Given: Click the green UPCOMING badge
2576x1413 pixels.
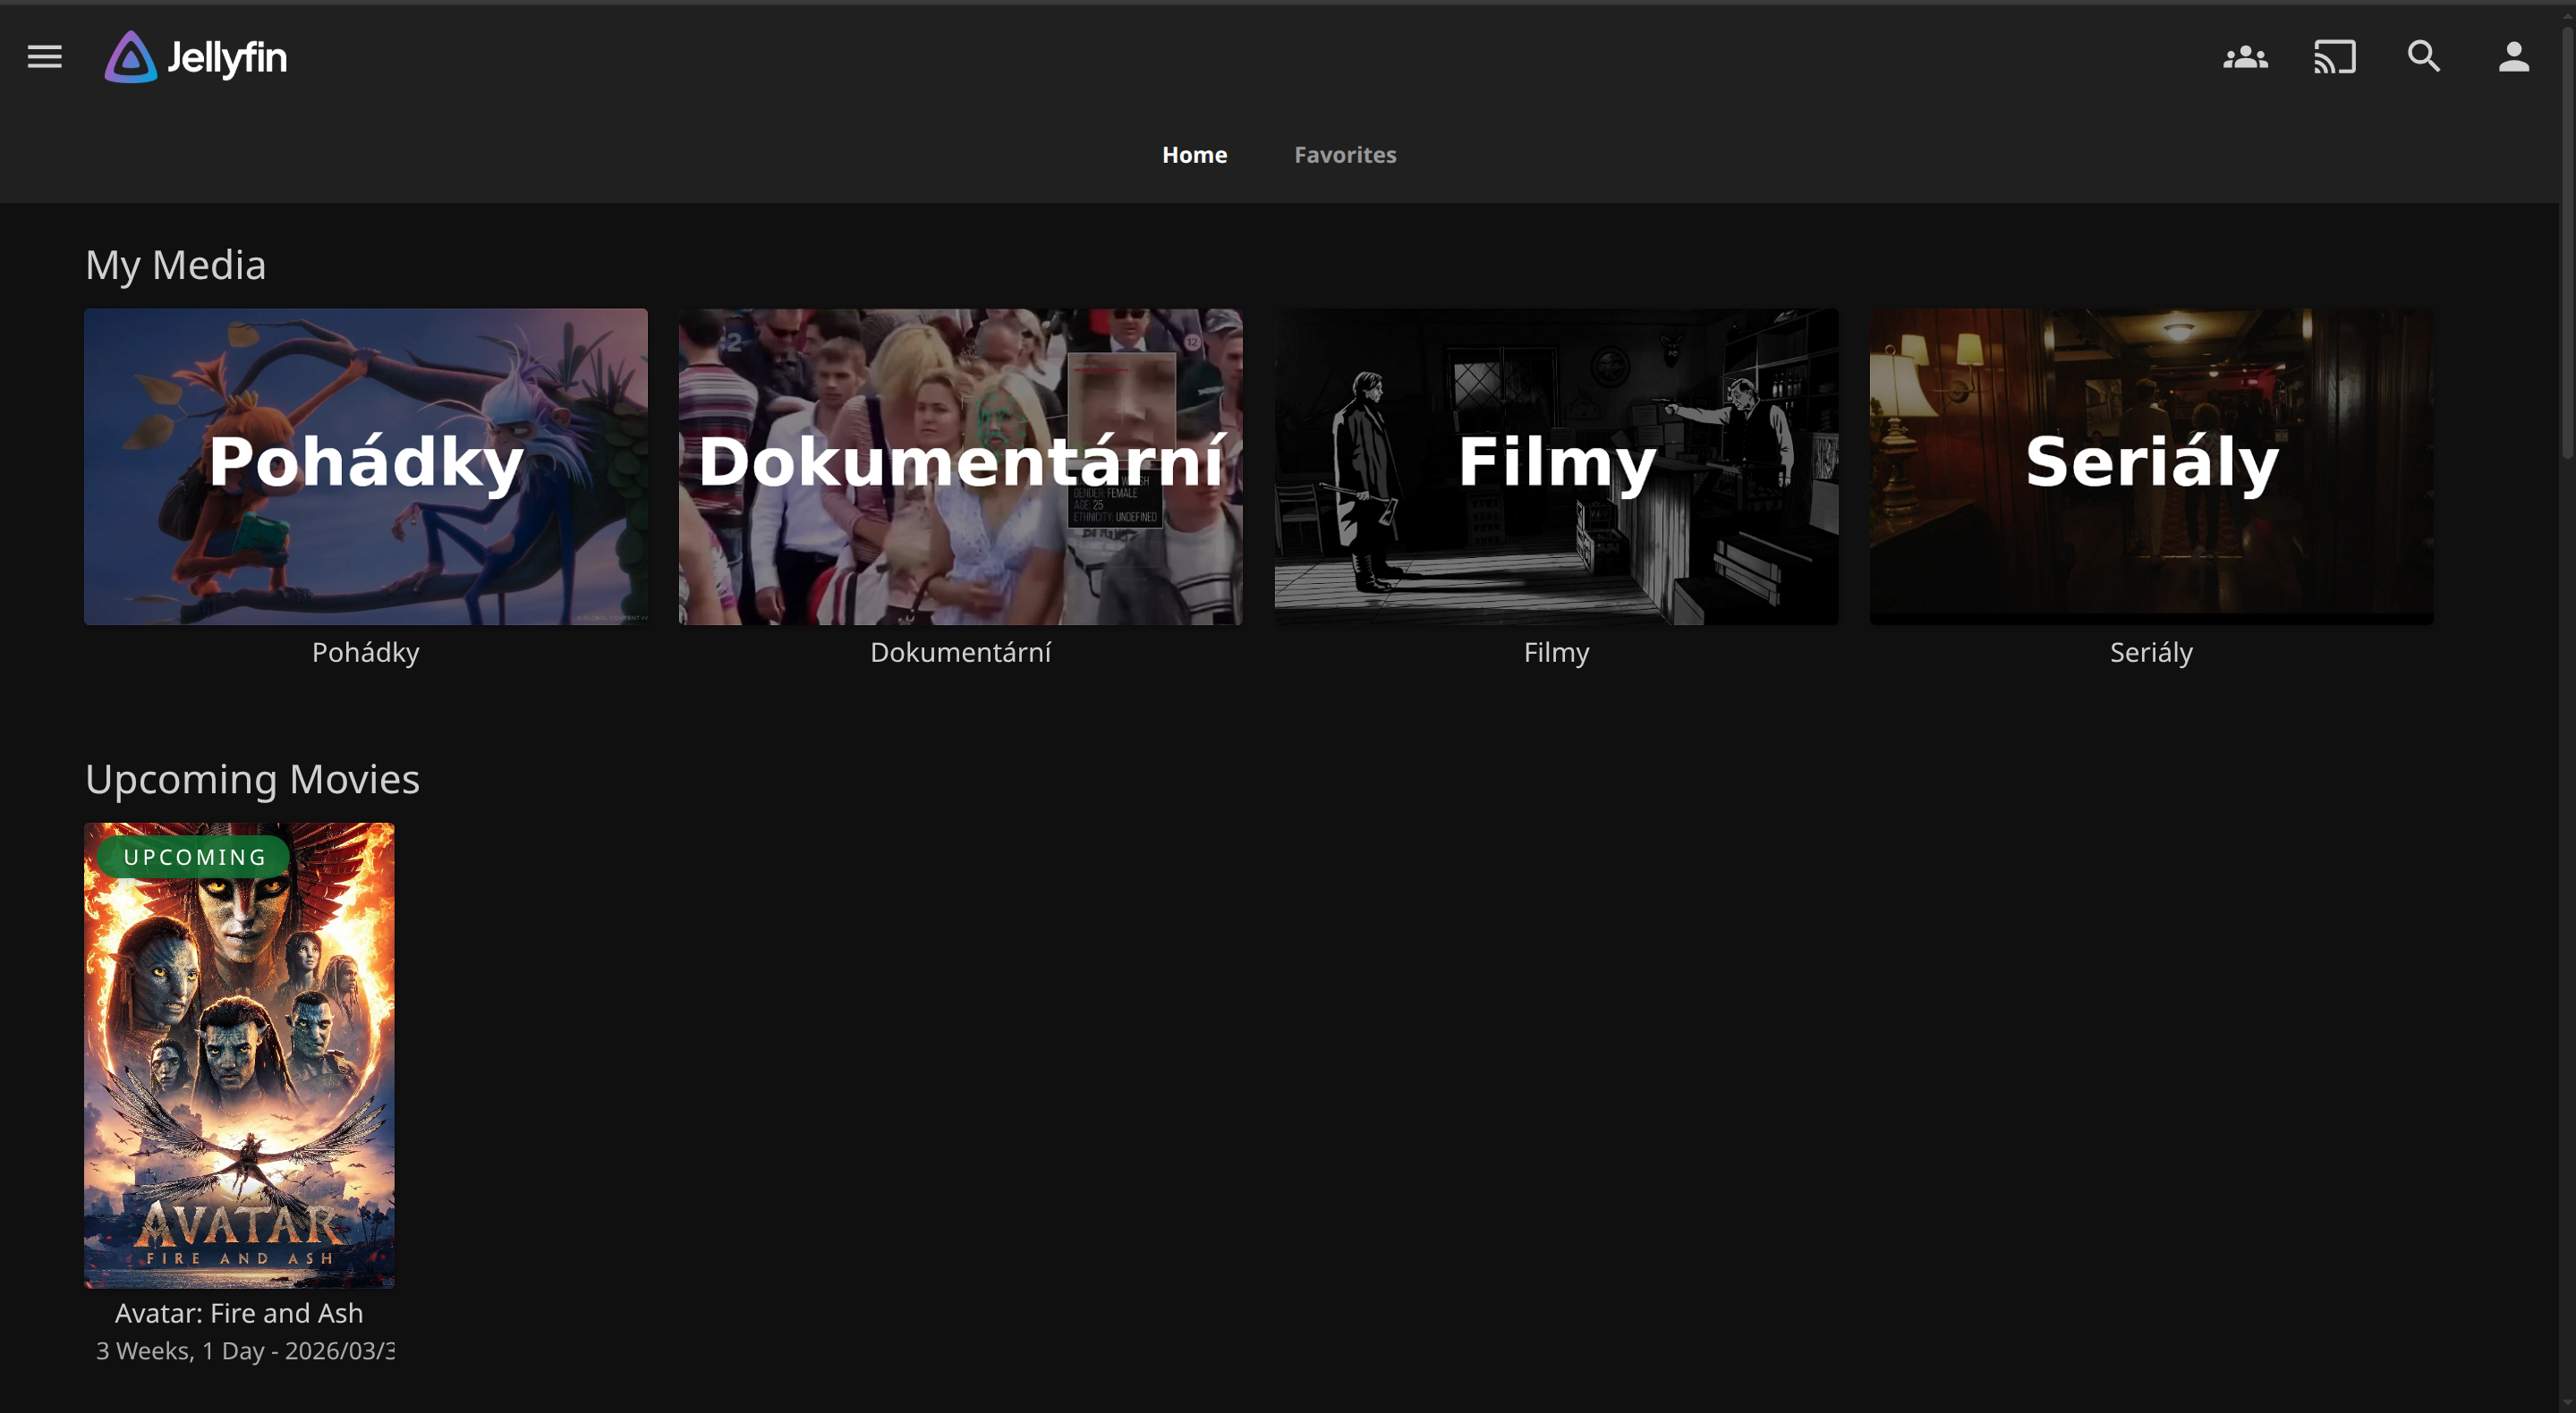Looking at the screenshot, I should point(194,858).
